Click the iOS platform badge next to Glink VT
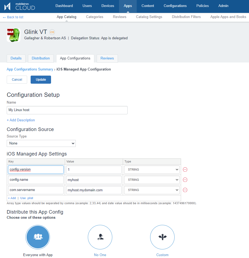The width and height of the screenshot is (249, 258). pyautogui.click(x=52, y=32)
